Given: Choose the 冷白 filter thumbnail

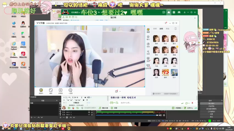Looking at the screenshot, I should pos(174,61).
